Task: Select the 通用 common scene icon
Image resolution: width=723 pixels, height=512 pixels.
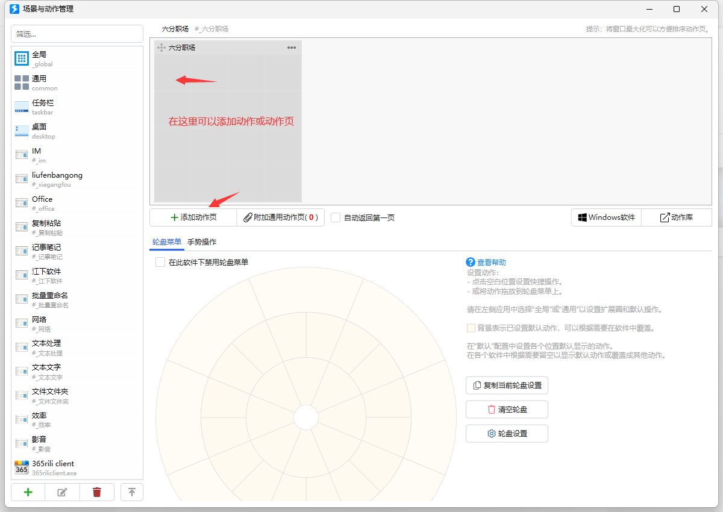Action: click(x=22, y=83)
